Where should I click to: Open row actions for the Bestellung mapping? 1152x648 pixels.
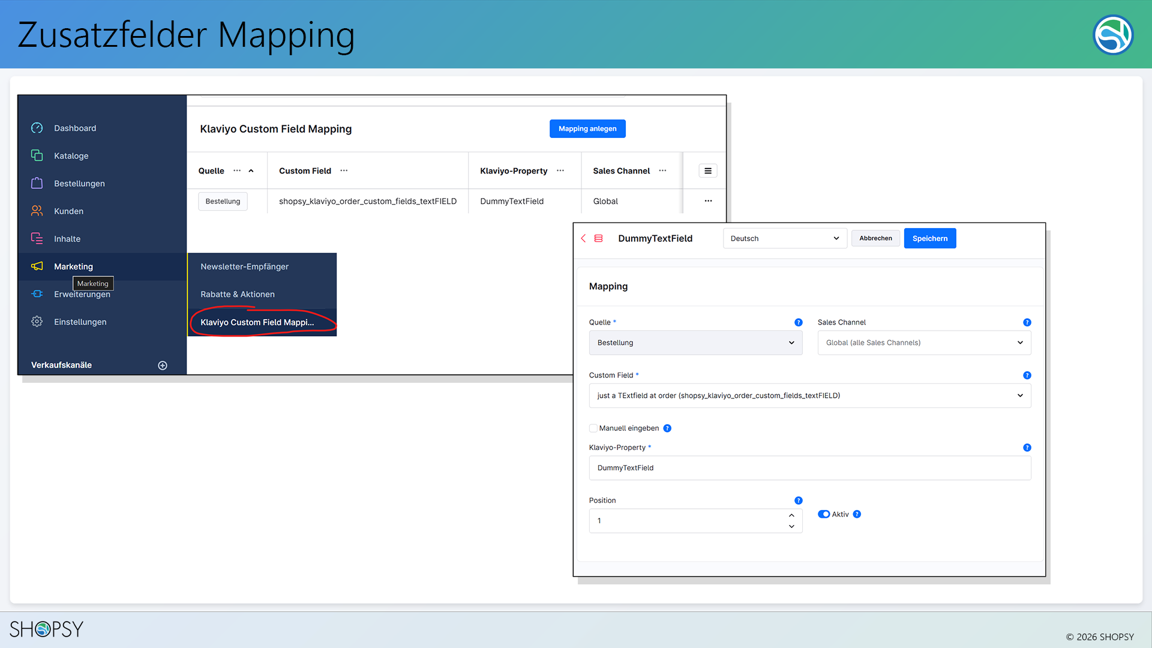709,201
